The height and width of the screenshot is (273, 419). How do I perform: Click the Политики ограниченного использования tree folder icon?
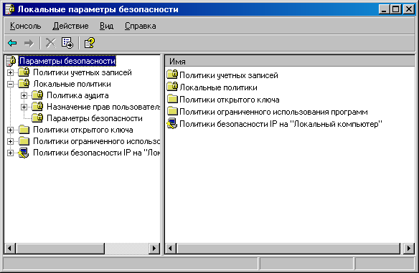24,141
